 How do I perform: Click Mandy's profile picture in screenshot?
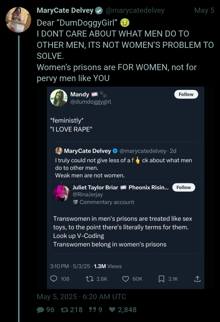(59, 98)
